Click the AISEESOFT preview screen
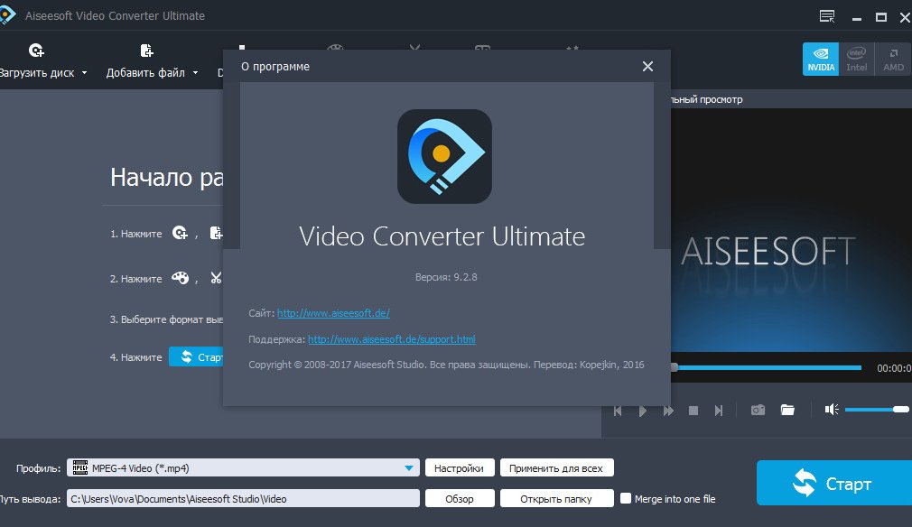912x527 pixels. 791,230
